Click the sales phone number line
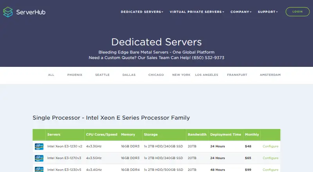The width and height of the screenshot is (313, 172). 156,58
